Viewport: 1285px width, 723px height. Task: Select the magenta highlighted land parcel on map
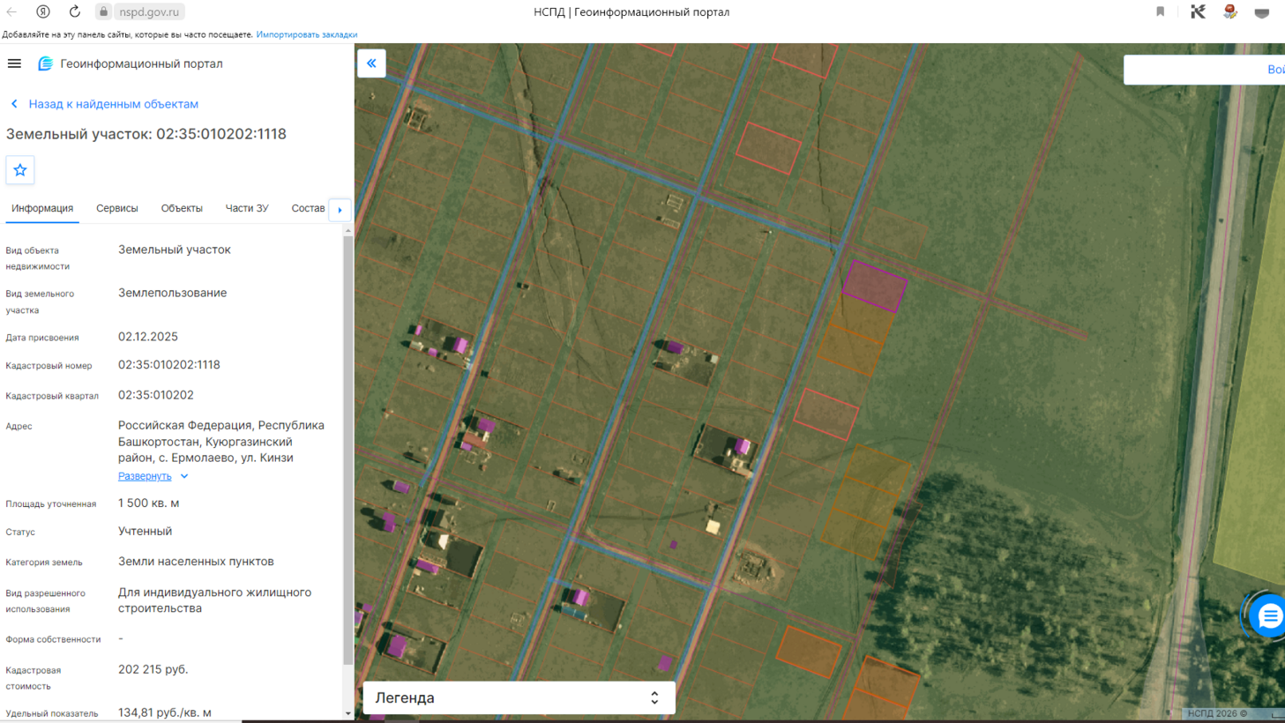pyautogui.click(x=874, y=286)
